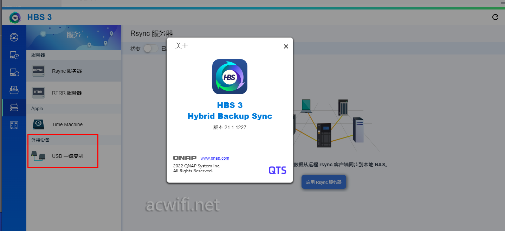
Task: Click the QNAP logo in About dialog
Action: (185, 158)
